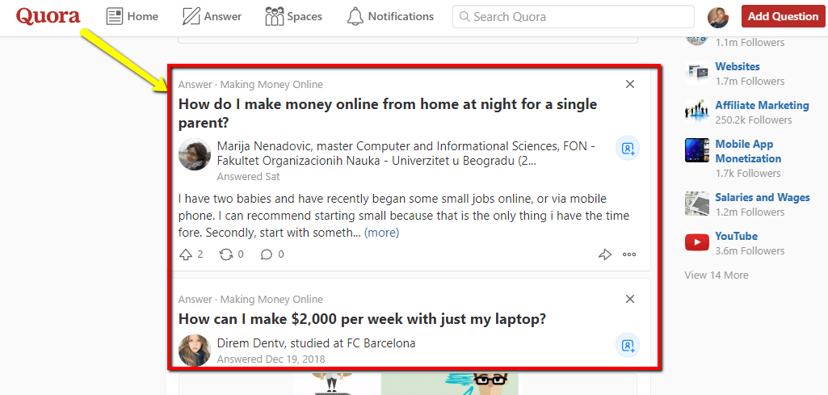
Task: Click the Quora logo
Action: pos(48,16)
